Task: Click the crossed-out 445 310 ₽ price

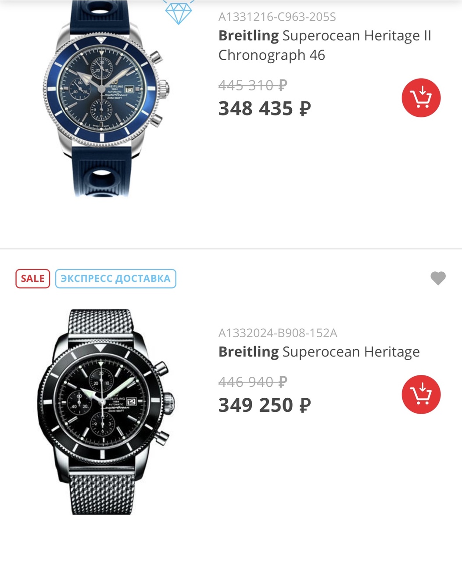Action: point(253,85)
